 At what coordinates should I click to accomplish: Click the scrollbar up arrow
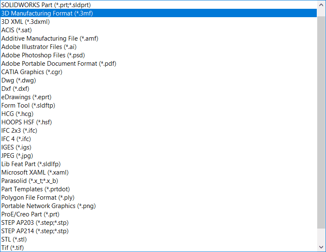pos(321,5)
